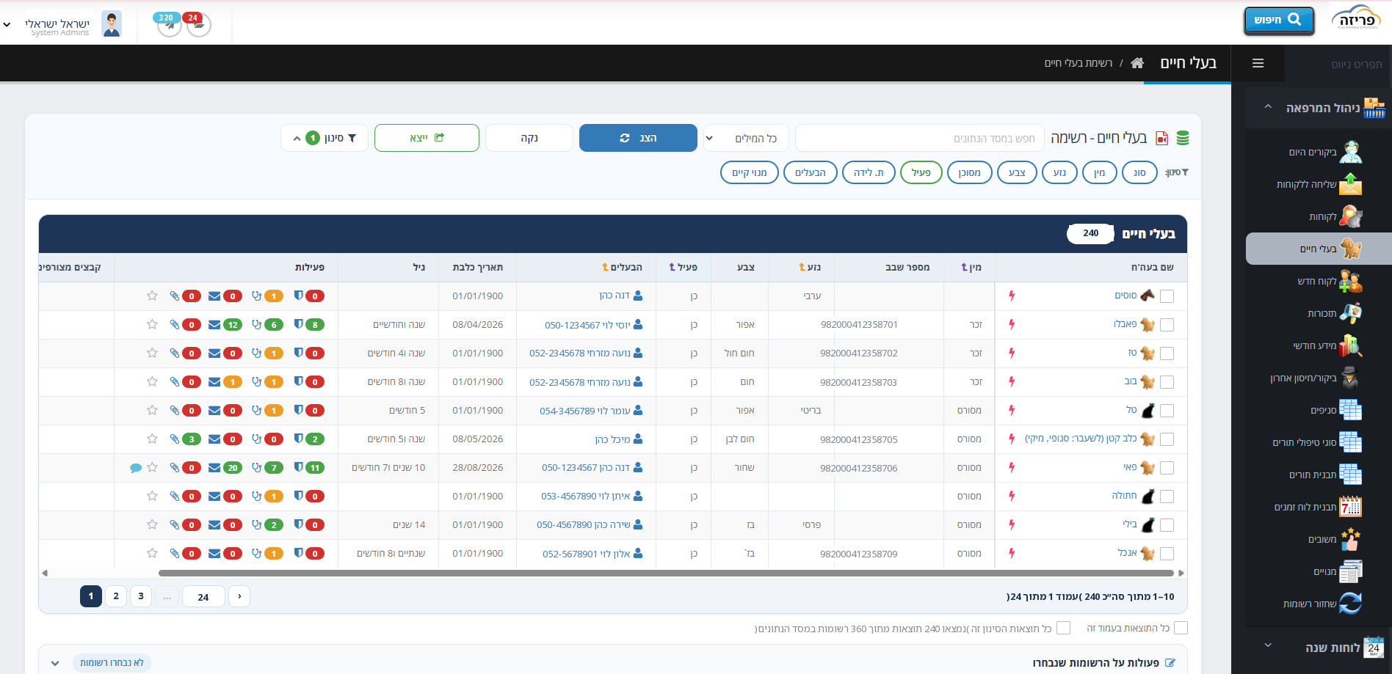Open the ישראל ישראלי user menu

pyautogui.click(x=62, y=24)
